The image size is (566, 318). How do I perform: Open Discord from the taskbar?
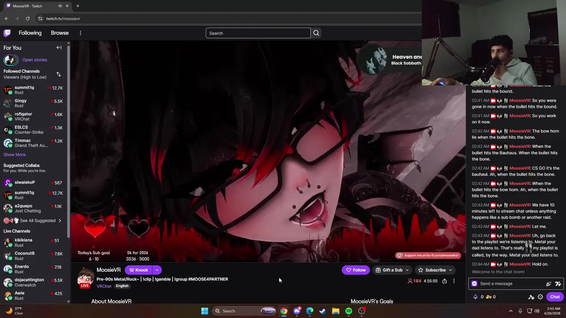click(x=297, y=311)
